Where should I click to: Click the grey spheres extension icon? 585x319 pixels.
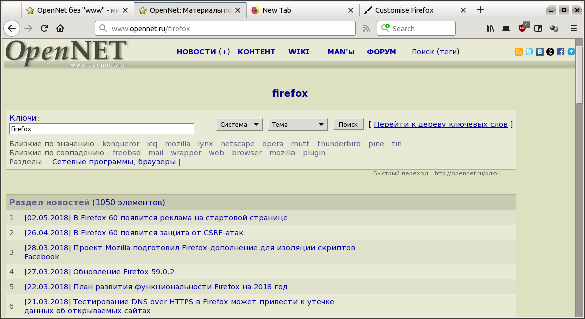point(554,28)
